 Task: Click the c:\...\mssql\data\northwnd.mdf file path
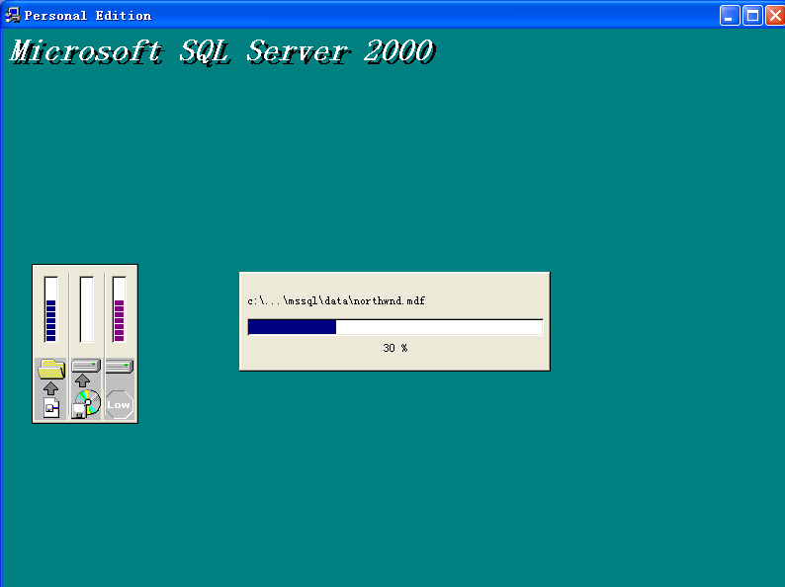336,300
